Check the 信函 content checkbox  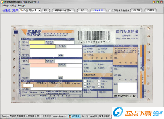coord(23,92)
